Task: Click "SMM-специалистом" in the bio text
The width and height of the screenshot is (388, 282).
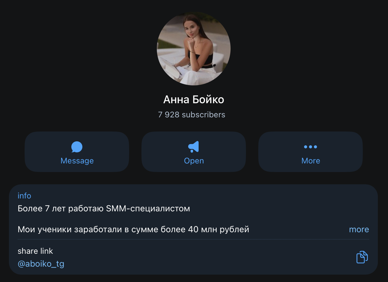Action: tap(148, 209)
